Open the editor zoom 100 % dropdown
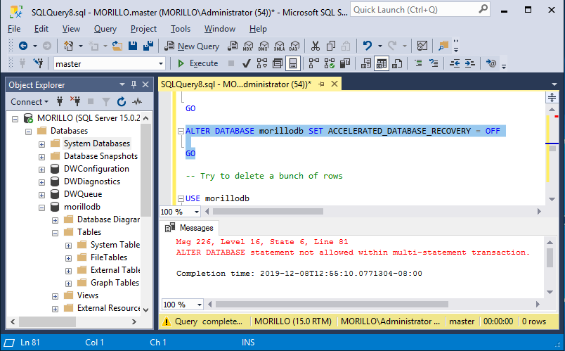 pyautogui.click(x=197, y=212)
